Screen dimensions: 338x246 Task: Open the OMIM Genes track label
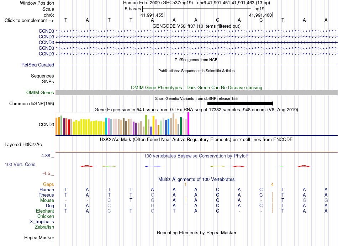(x=40, y=93)
